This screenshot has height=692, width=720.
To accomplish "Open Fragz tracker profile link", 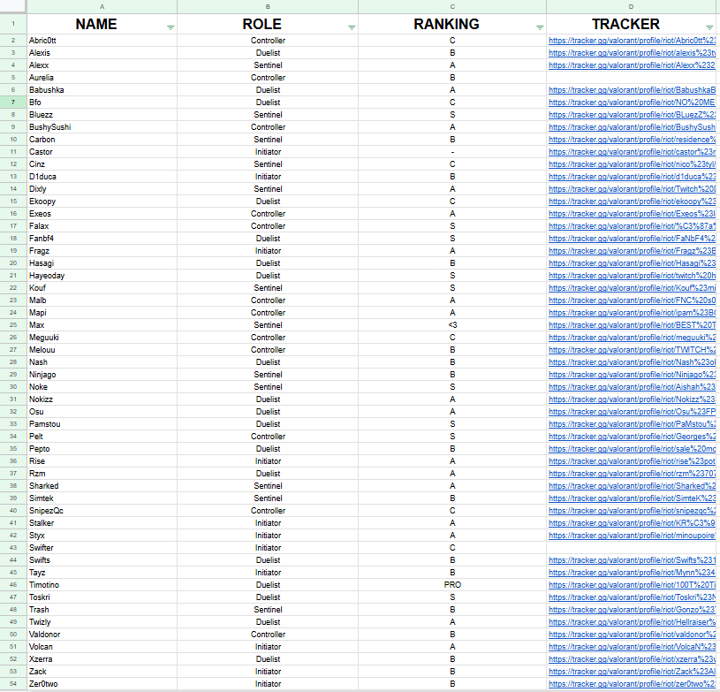I will coord(632,251).
